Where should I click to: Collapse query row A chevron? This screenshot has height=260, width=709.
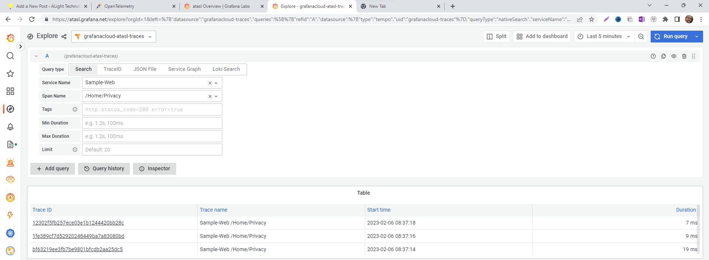tap(36, 56)
